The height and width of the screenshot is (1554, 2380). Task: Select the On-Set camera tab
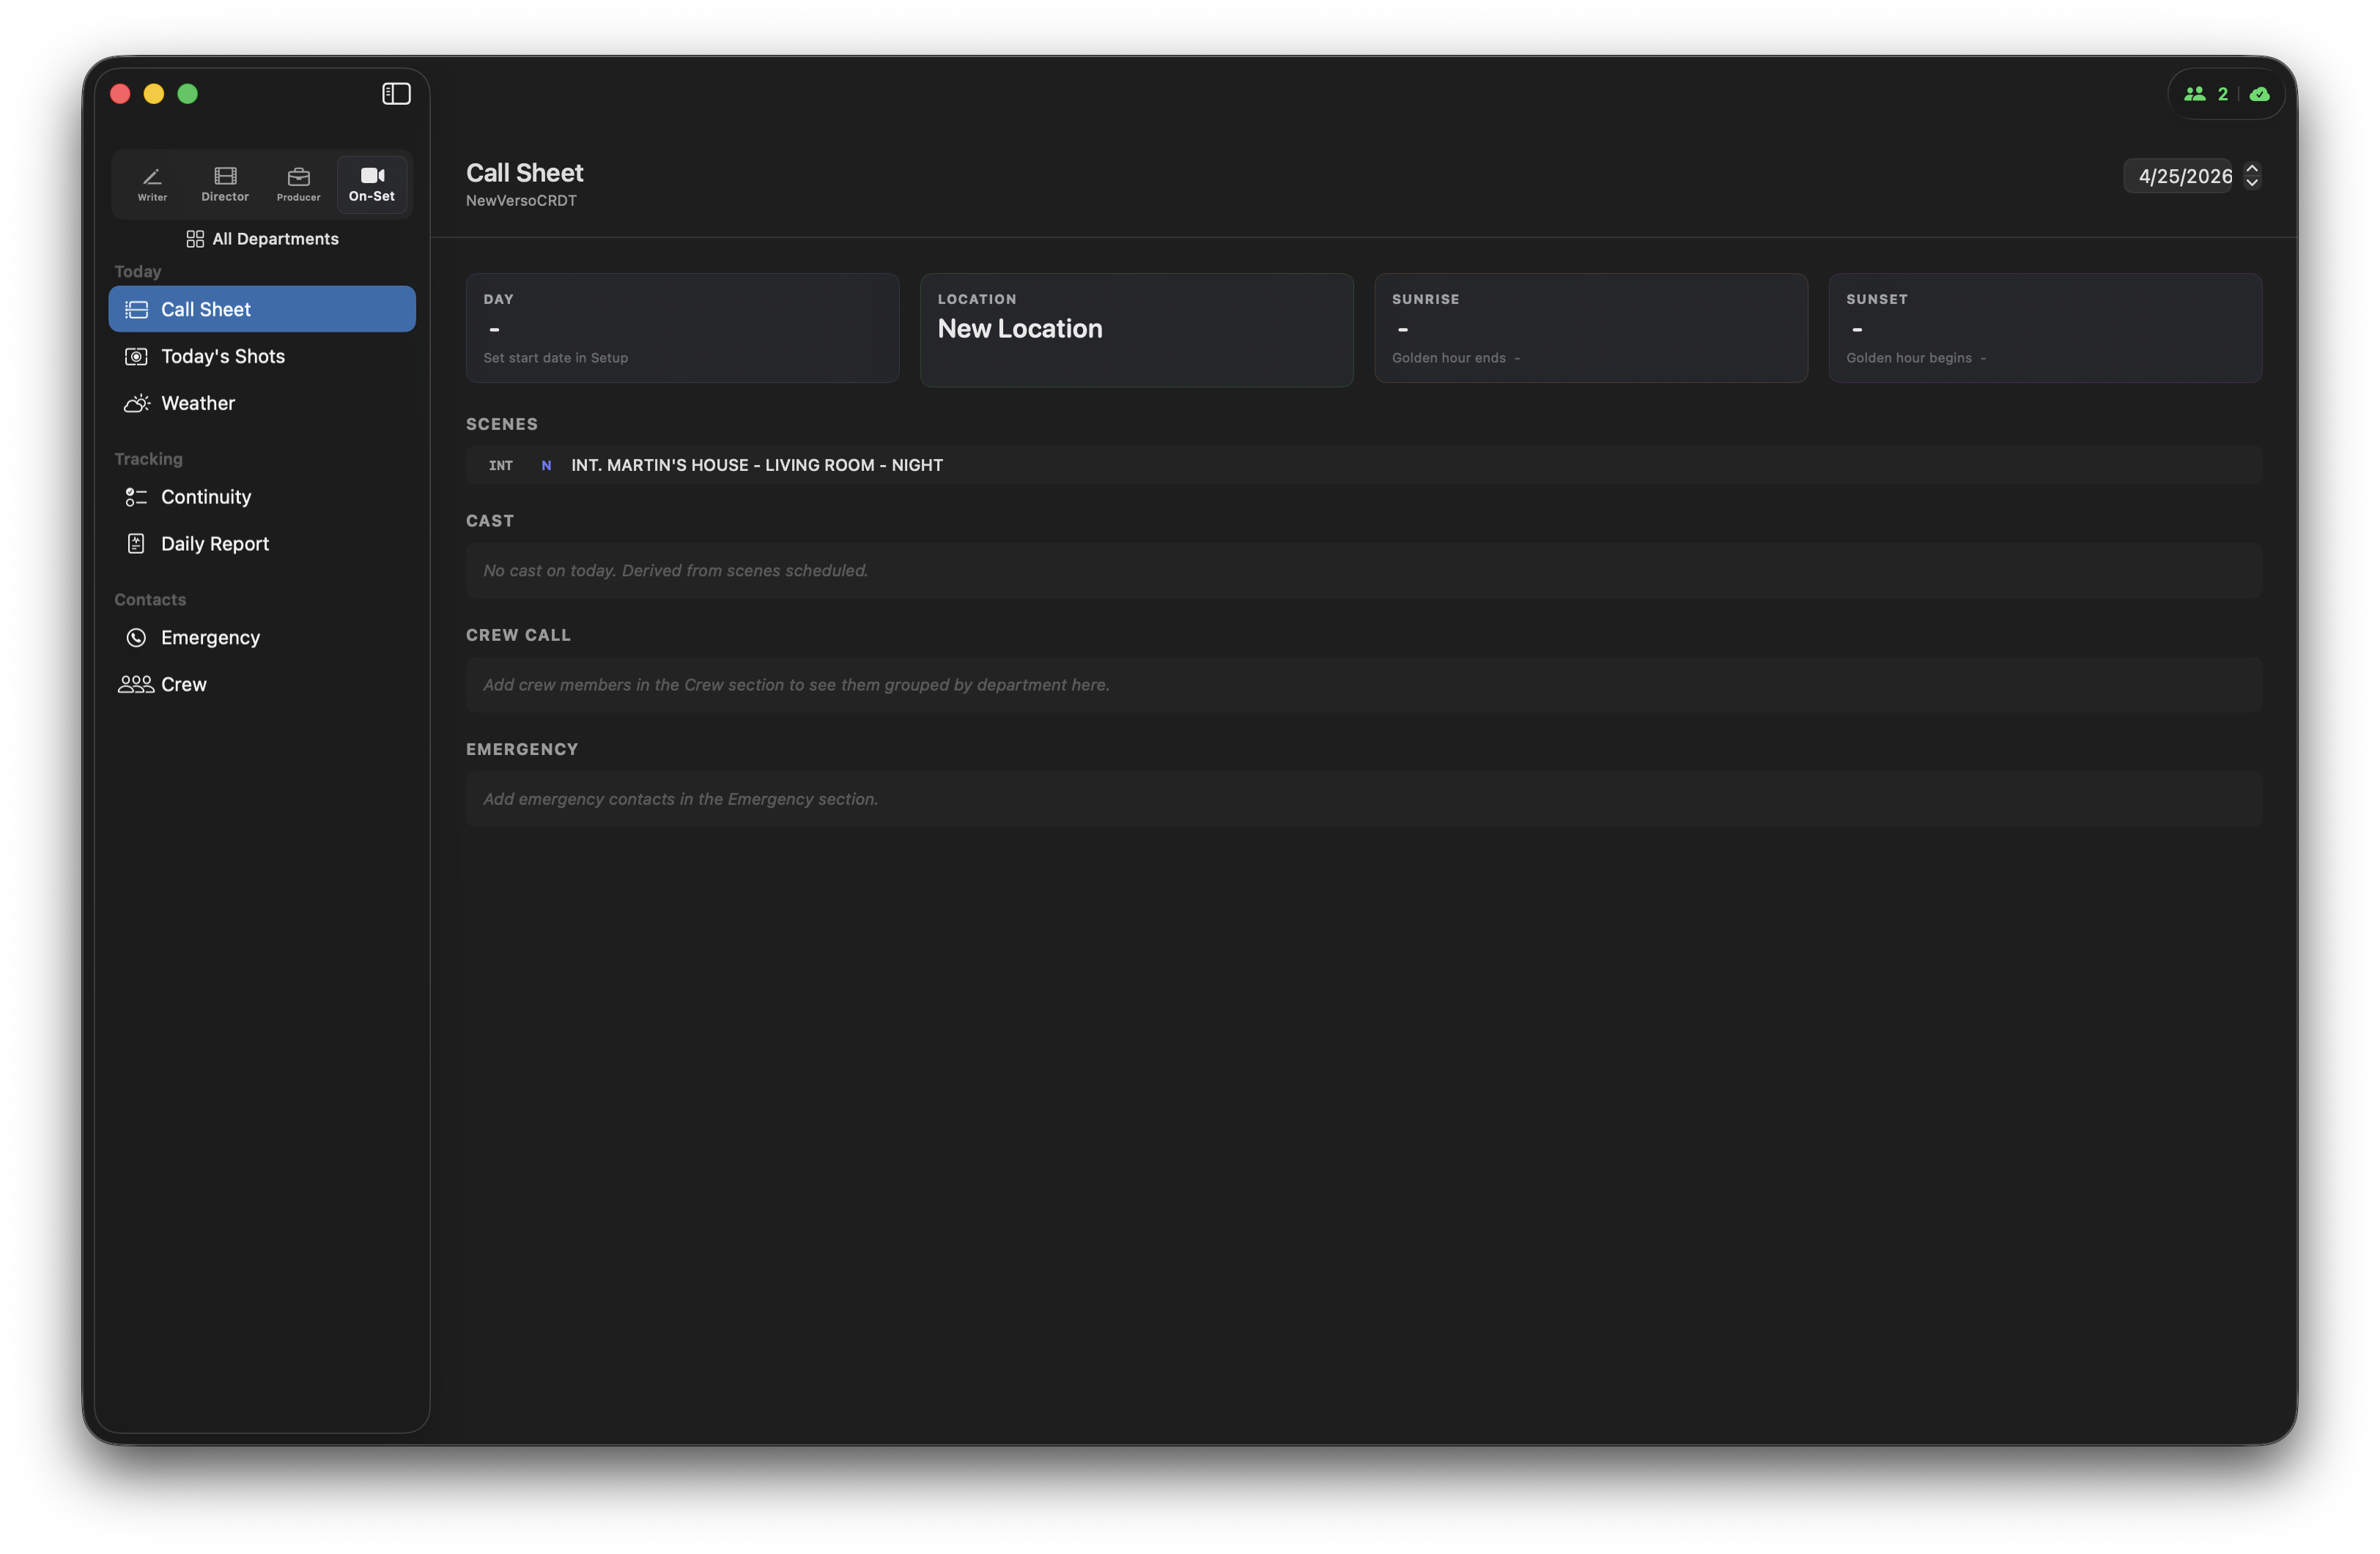pos(372,184)
